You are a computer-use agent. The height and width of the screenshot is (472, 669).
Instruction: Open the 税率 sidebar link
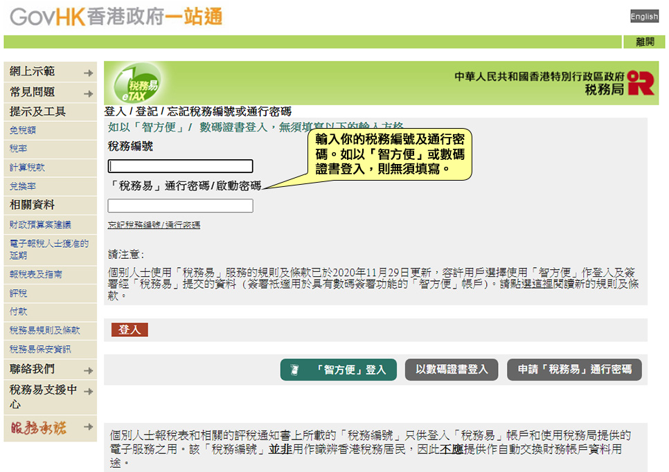click(18, 148)
